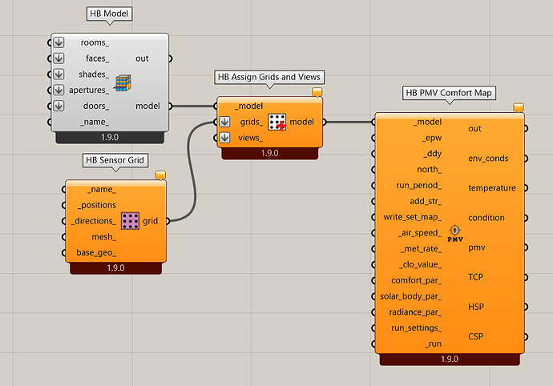This screenshot has width=553, height=386.
Task: Click the PMV Comfort Map center icon
Action: coord(454,233)
